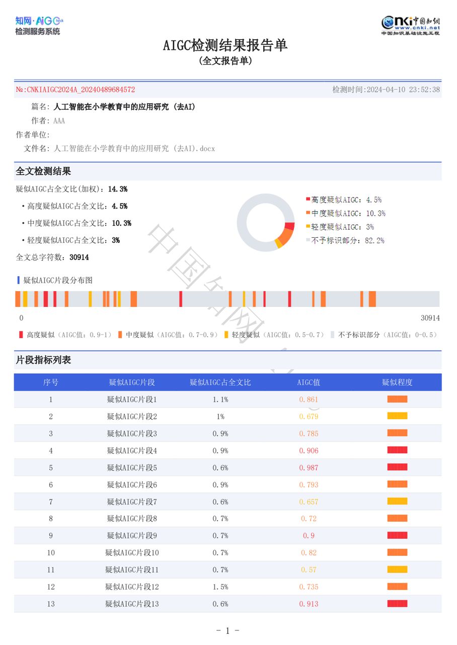Click the page number 1 at bottom

pyautogui.click(x=227, y=630)
